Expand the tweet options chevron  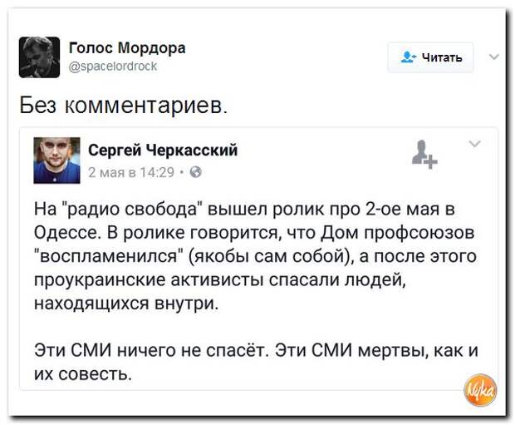tap(493, 57)
